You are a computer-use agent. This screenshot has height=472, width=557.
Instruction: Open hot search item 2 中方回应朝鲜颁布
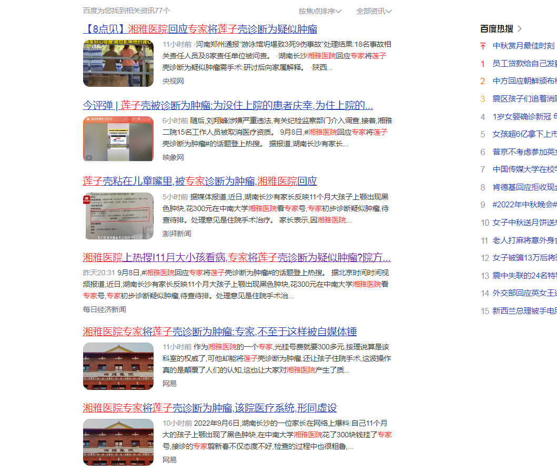point(524,81)
